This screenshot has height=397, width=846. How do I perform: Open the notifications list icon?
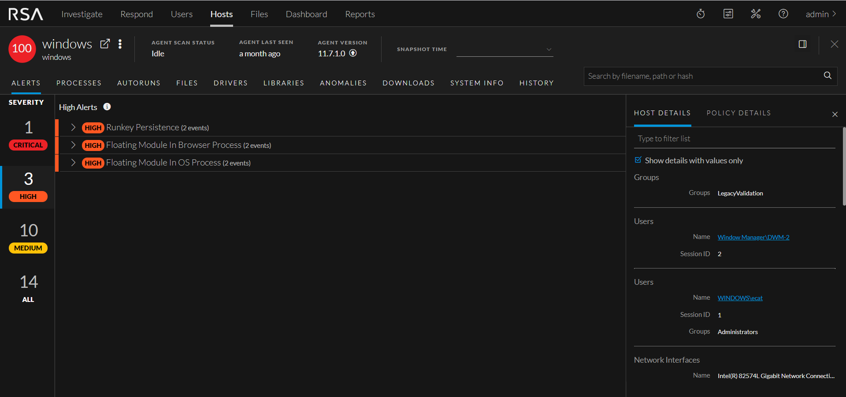click(728, 14)
